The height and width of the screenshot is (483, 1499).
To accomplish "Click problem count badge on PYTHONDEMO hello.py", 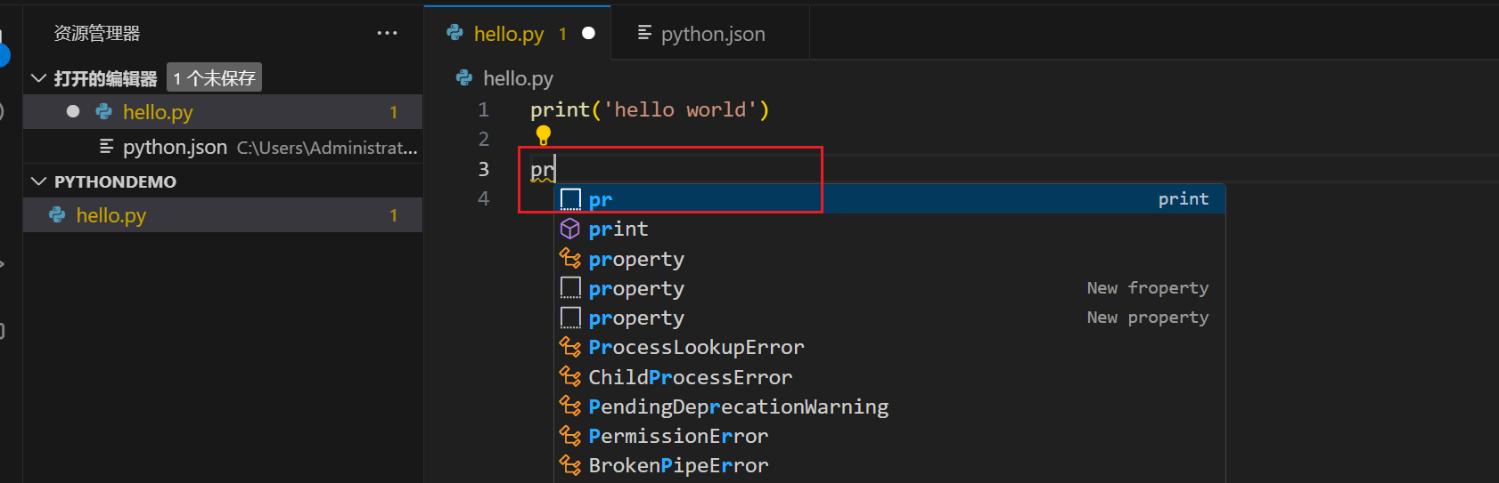I will coord(394,215).
